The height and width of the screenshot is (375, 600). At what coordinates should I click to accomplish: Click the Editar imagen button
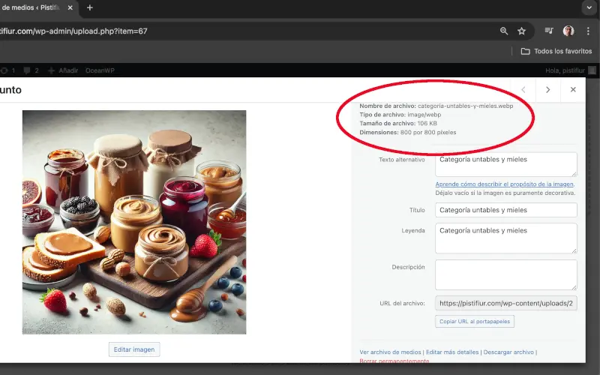(134, 349)
